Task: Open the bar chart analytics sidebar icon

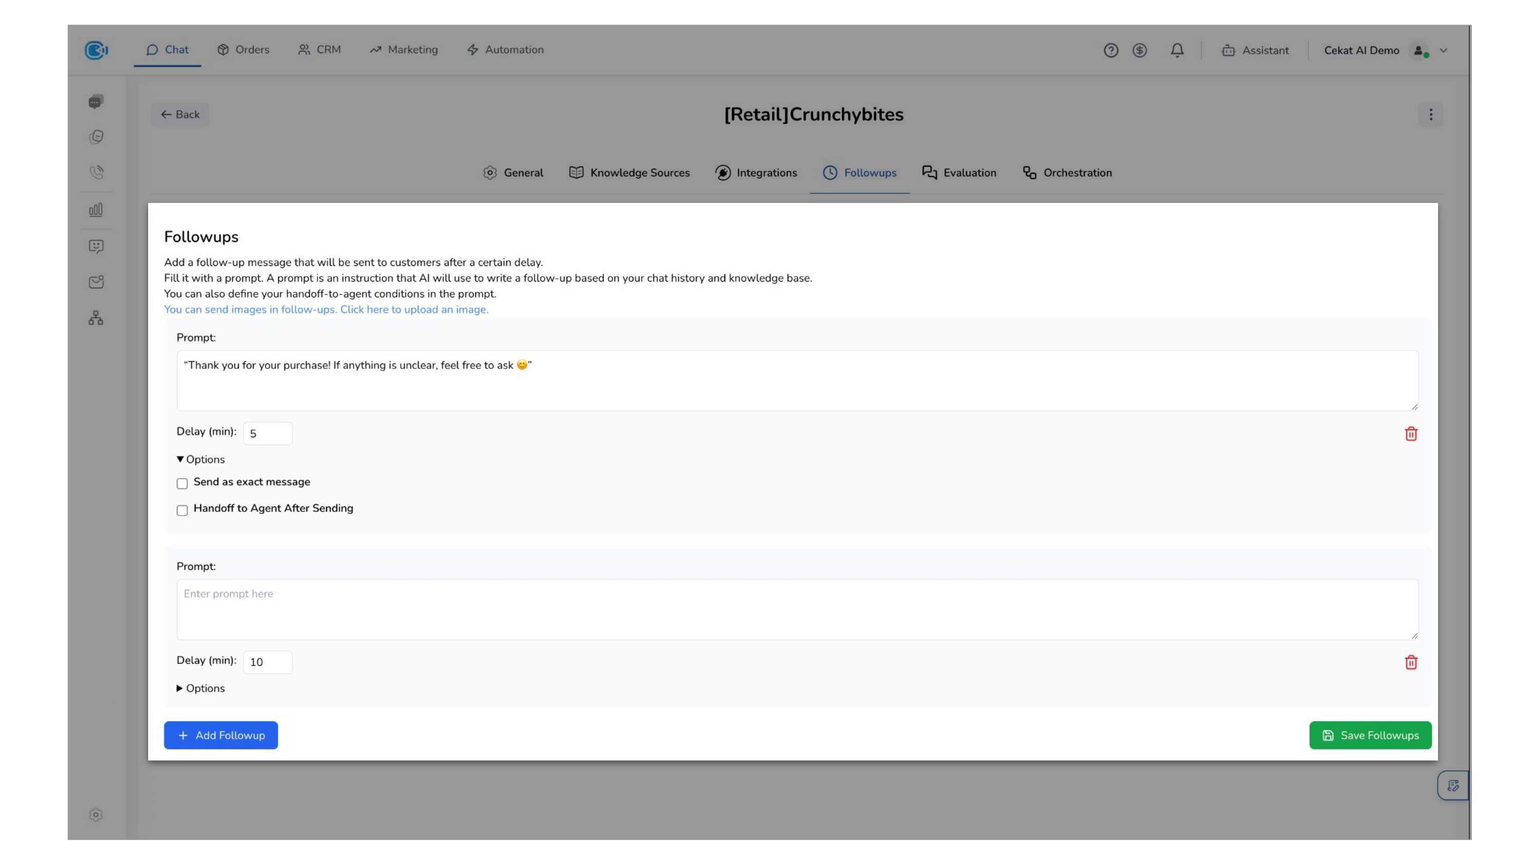Action: coord(95,210)
